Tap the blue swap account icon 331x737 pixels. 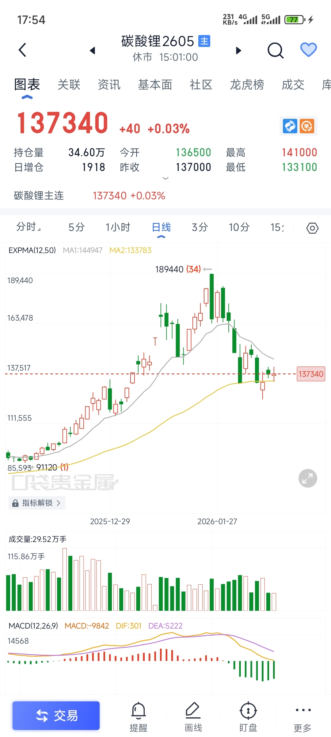290,126
